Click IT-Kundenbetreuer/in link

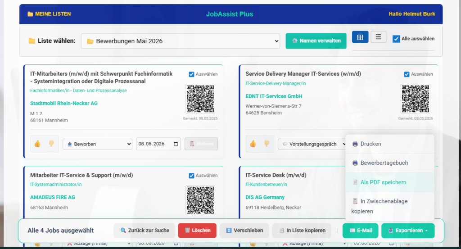coord(267,185)
